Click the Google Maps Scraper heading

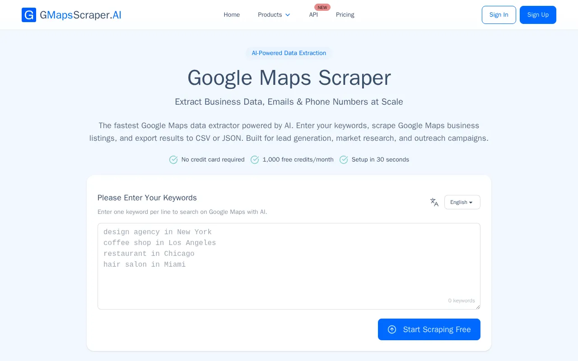coord(289,78)
